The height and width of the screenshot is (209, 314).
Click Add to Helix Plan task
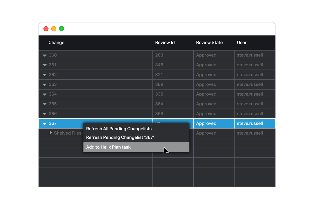coord(108,147)
